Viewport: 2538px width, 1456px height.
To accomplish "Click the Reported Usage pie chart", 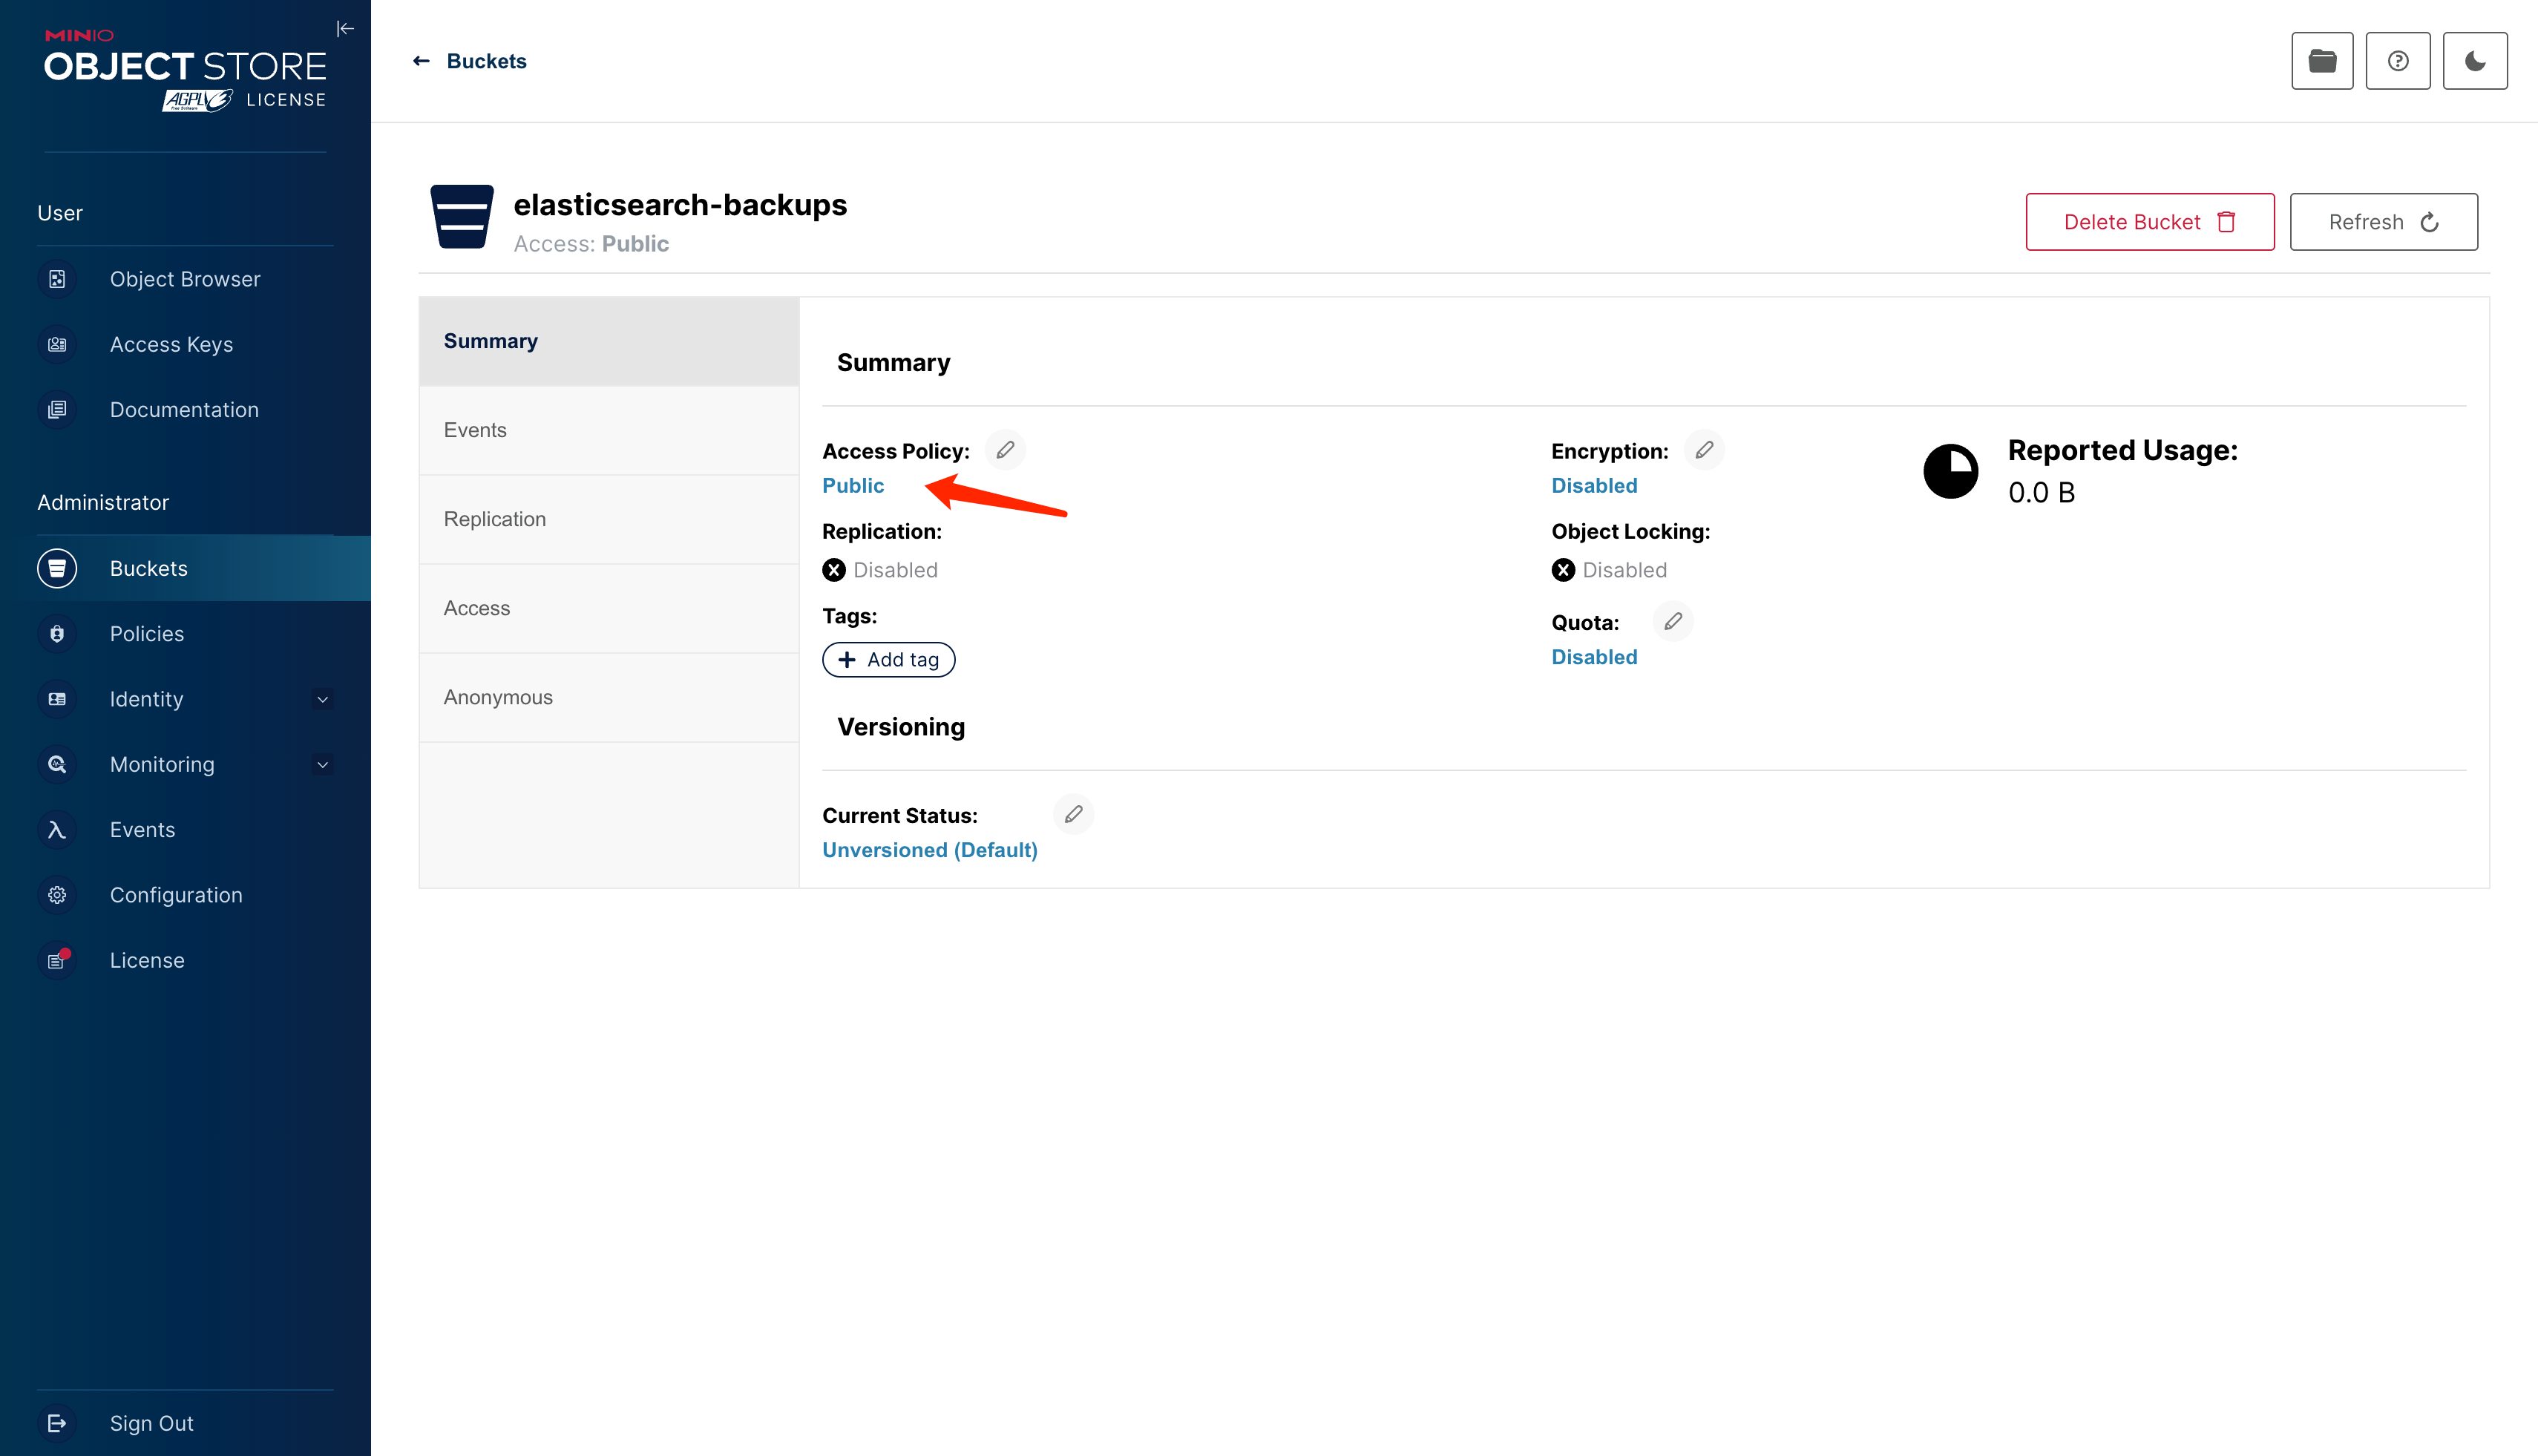I will coord(1950,471).
